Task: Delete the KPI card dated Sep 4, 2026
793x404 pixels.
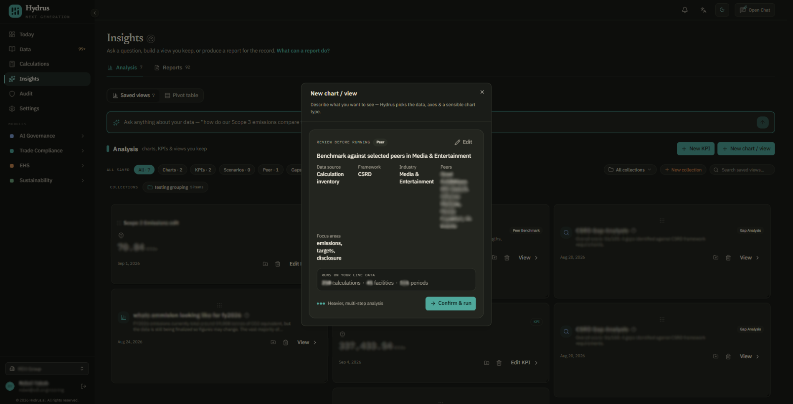Action: pyautogui.click(x=499, y=363)
